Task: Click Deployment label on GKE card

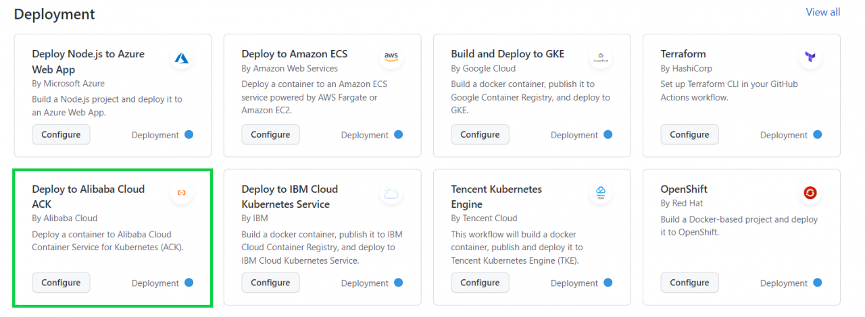Action: 574,135
